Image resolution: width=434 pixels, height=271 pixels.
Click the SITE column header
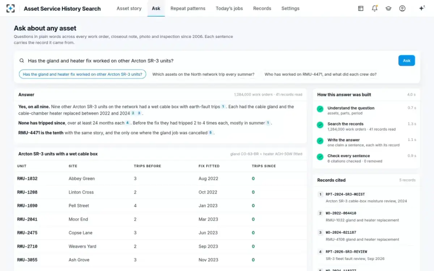click(73, 166)
